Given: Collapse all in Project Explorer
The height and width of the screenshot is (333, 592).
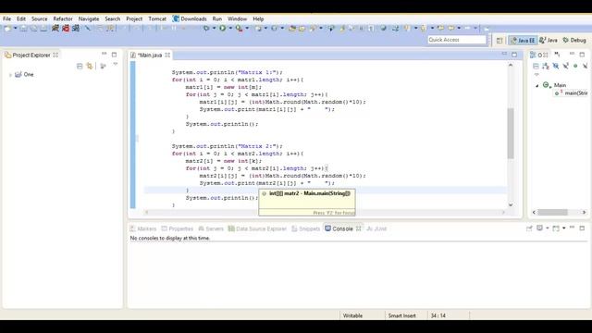Looking at the screenshot, I should (x=80, y=66).
